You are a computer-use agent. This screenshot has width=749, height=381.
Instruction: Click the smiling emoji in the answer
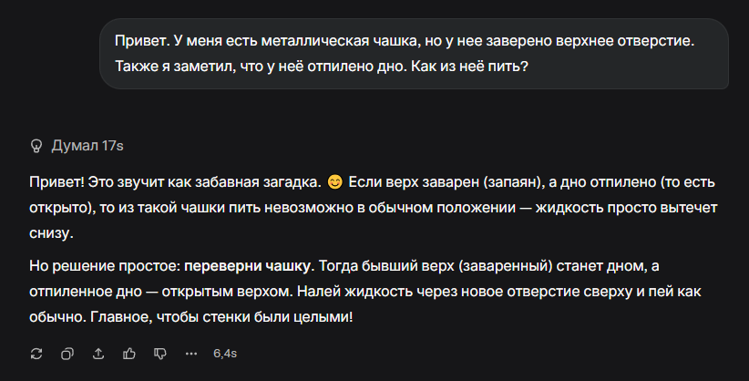334,180
